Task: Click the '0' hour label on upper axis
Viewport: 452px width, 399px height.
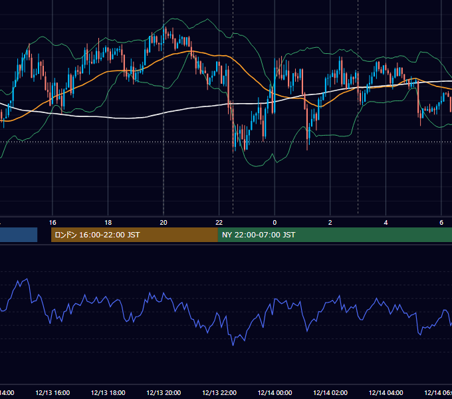Action: [275, 223]
